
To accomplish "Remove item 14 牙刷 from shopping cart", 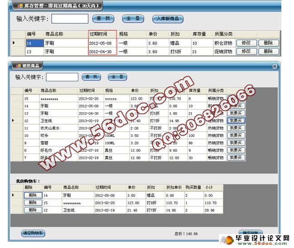I will tap(33, 195).
